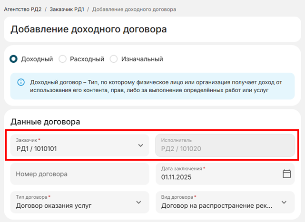Click the date value 01.11.2025
Image resolution: width=305 pixels, height=222 pixels.
point(176,178)
